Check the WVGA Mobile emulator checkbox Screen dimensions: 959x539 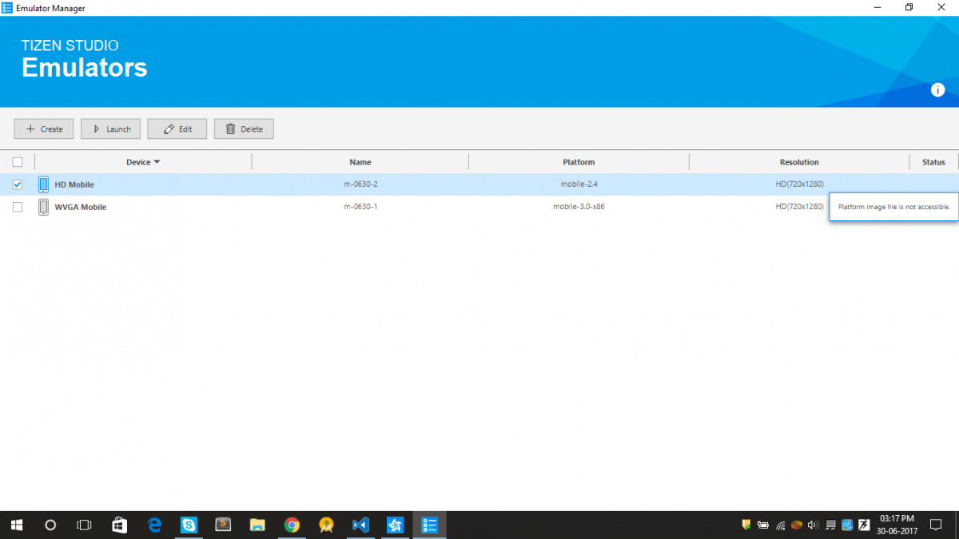click(18, 207)
